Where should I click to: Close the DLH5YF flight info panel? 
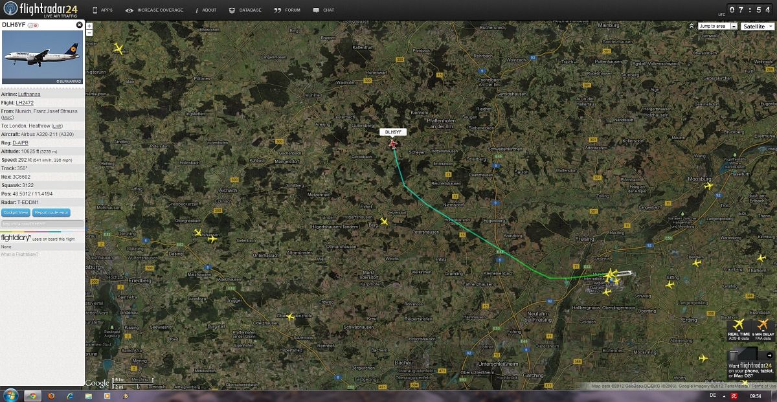[x=80, y=25]
